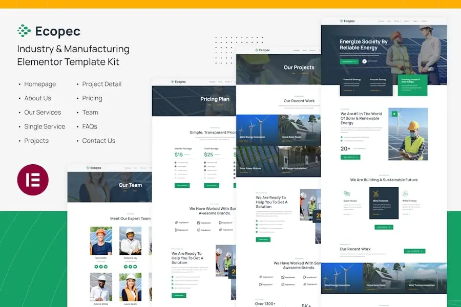Viewport: 461px width, 307px height.
Task: Click the Powerful Strategy card link
Action: (348, 90)
